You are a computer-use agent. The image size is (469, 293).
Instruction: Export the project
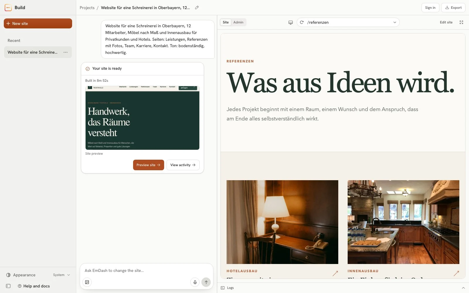pos(453,8)
